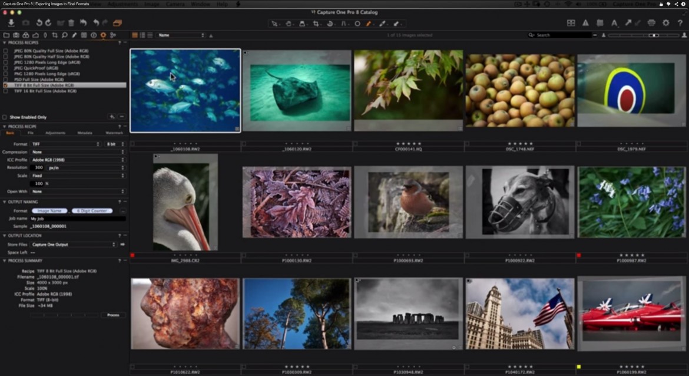This screenshot has height=376, width=689.
Task: Open Capture One preferences gear icon
Action: [666, 22]
